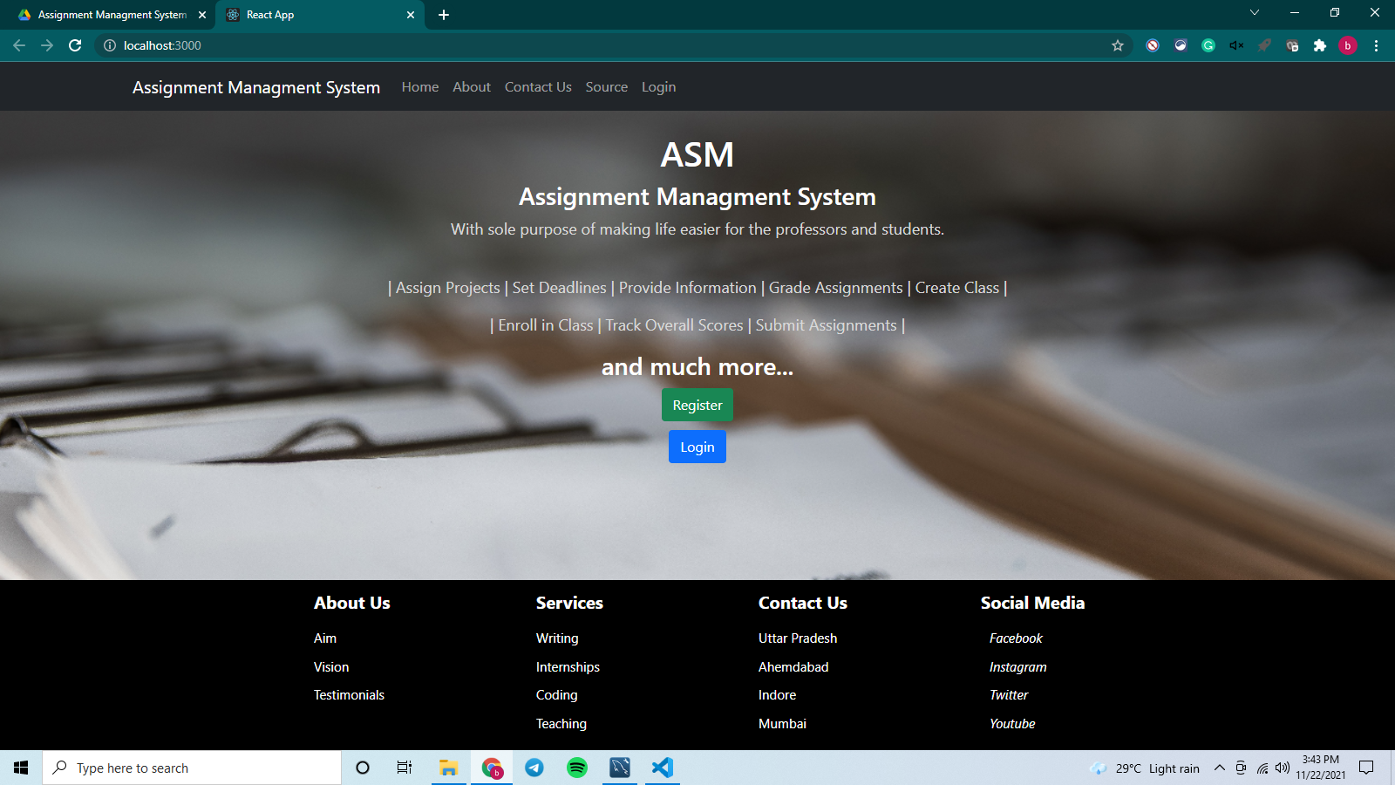Open the Facebook social link
This screenshot has height=785, width=1395.
1016,638
